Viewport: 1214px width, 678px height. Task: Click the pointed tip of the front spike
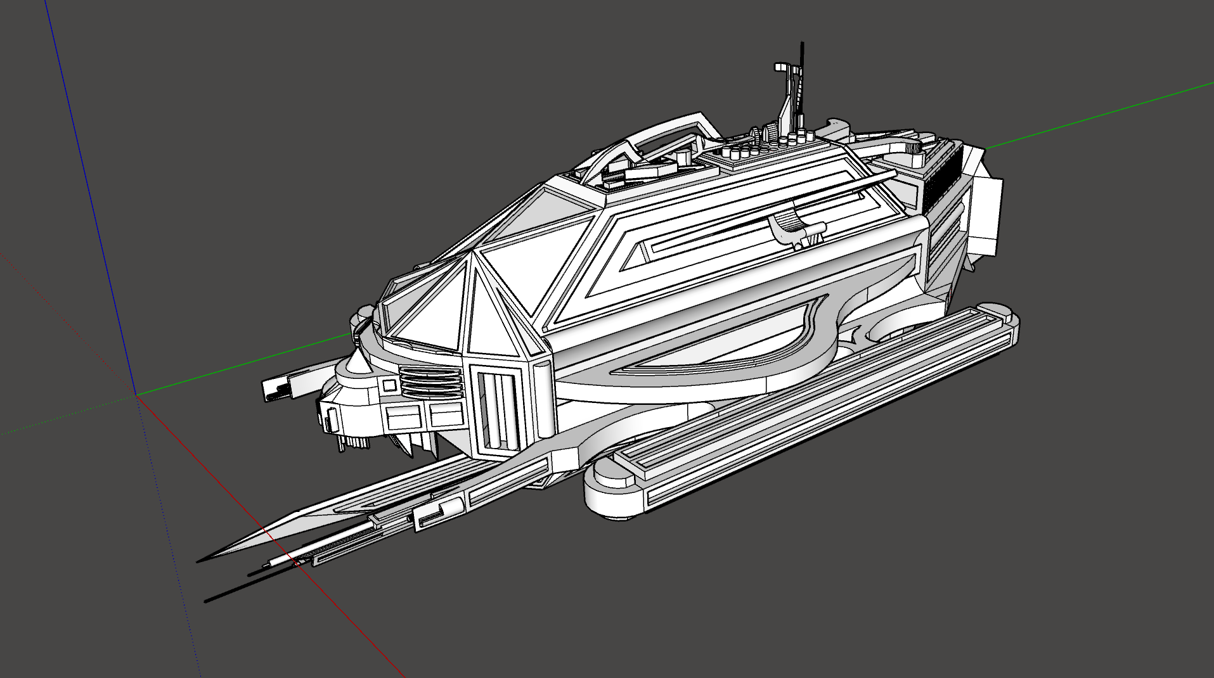(200, 561)
